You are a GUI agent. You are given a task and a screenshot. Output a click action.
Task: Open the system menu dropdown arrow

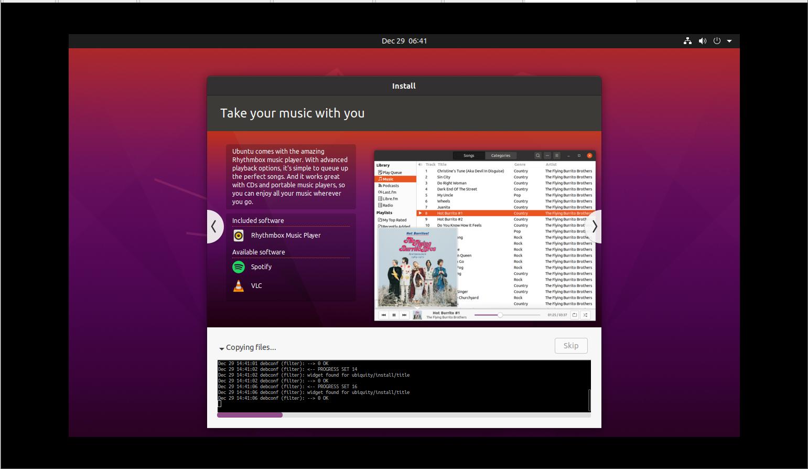(x=729, y=41)
